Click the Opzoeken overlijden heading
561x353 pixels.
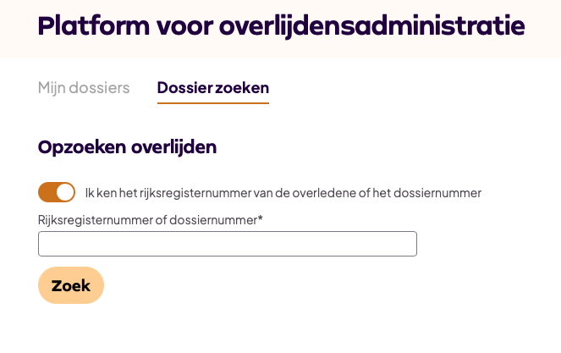(128, 146)
